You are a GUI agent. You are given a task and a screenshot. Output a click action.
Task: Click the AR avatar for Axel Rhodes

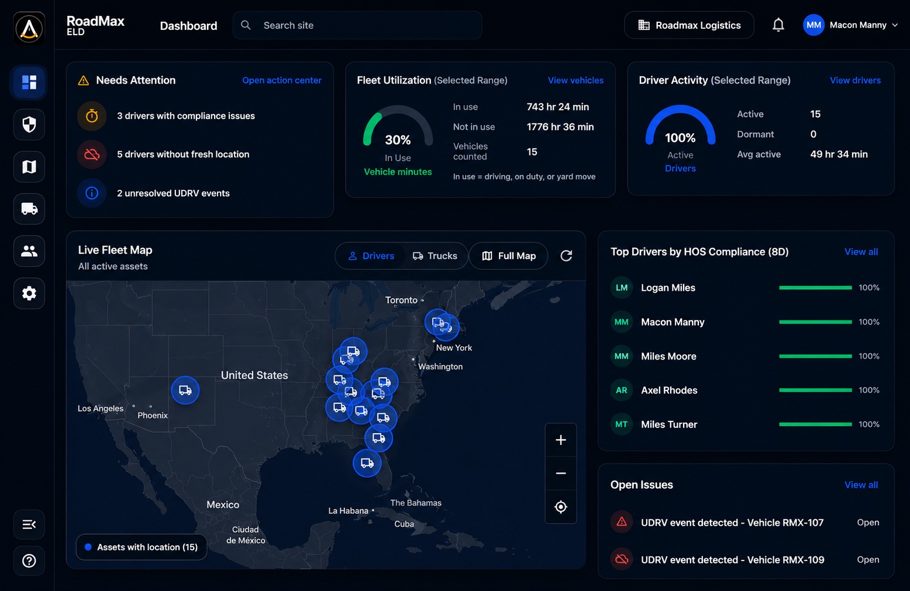click(x=622, y=390)
